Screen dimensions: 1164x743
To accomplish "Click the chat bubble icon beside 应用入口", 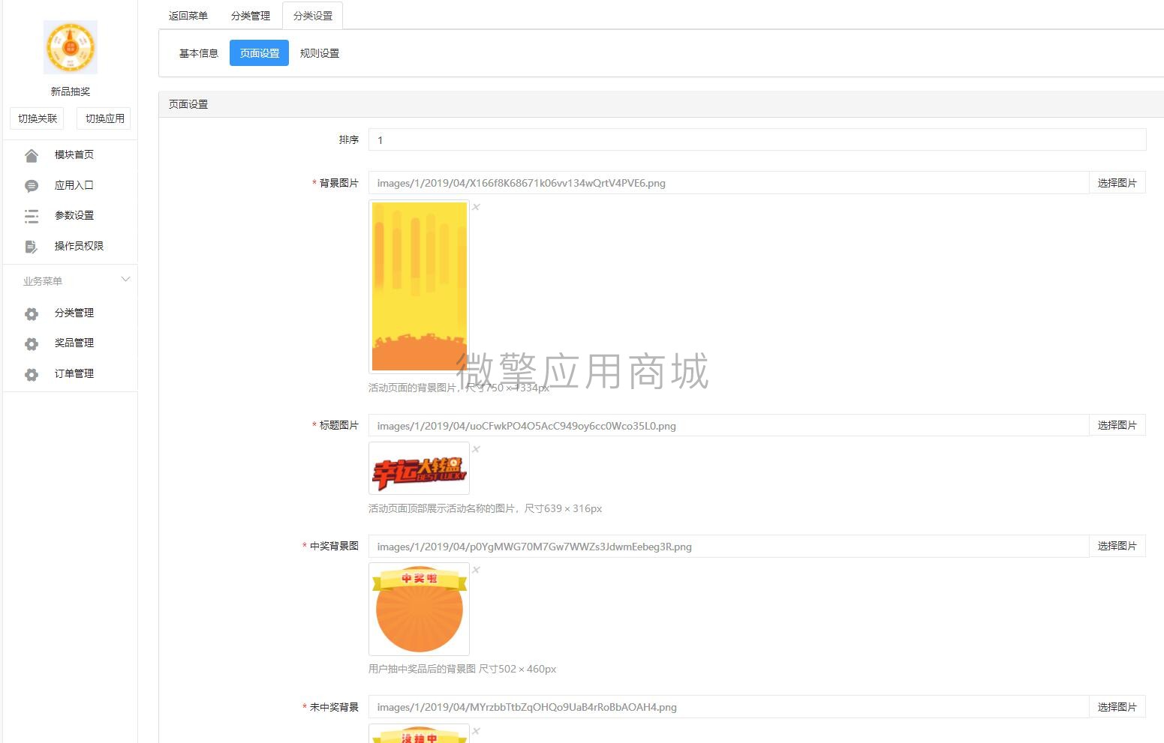I will pyautogui.click(x=32, y=186).
